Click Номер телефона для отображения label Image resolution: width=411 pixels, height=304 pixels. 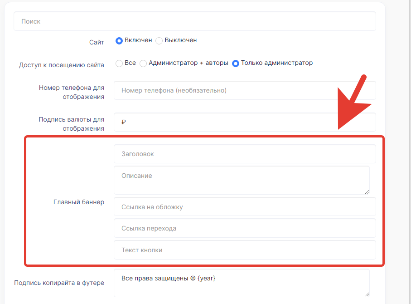tap(71, 92)
